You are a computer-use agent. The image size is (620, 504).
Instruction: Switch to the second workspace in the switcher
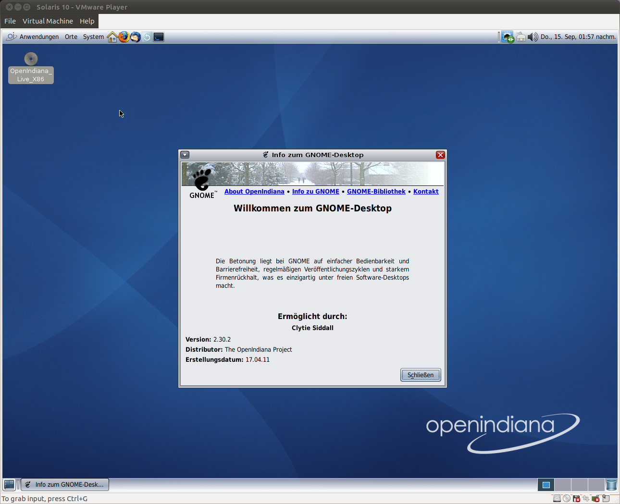tap(562, 485)
